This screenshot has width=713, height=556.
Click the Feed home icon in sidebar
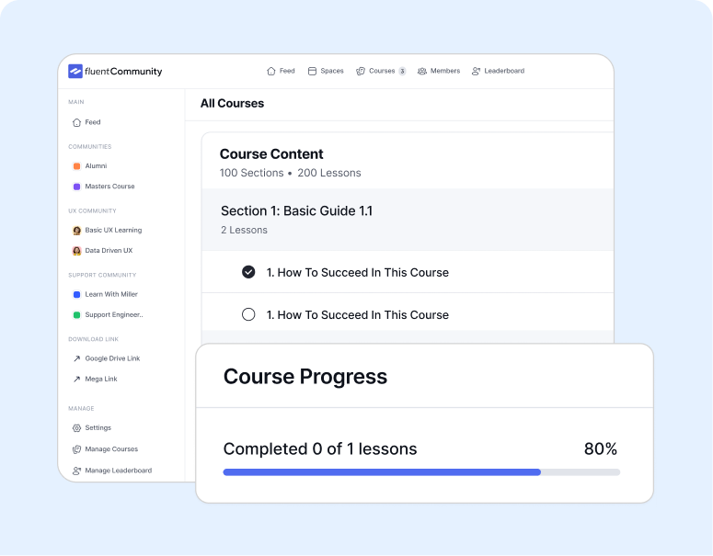coord(76,122)
